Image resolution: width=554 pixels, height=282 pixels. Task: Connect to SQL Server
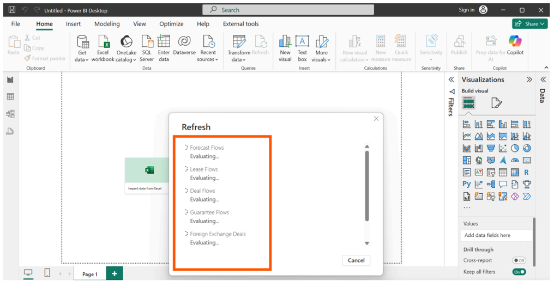coord(147,48)
